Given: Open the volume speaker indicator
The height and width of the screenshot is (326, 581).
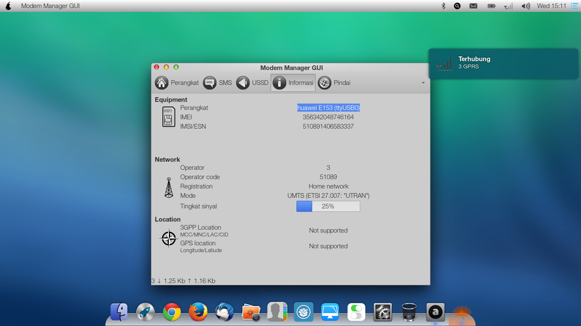Looking at the screenshot, I should click(x=526, y=6).
